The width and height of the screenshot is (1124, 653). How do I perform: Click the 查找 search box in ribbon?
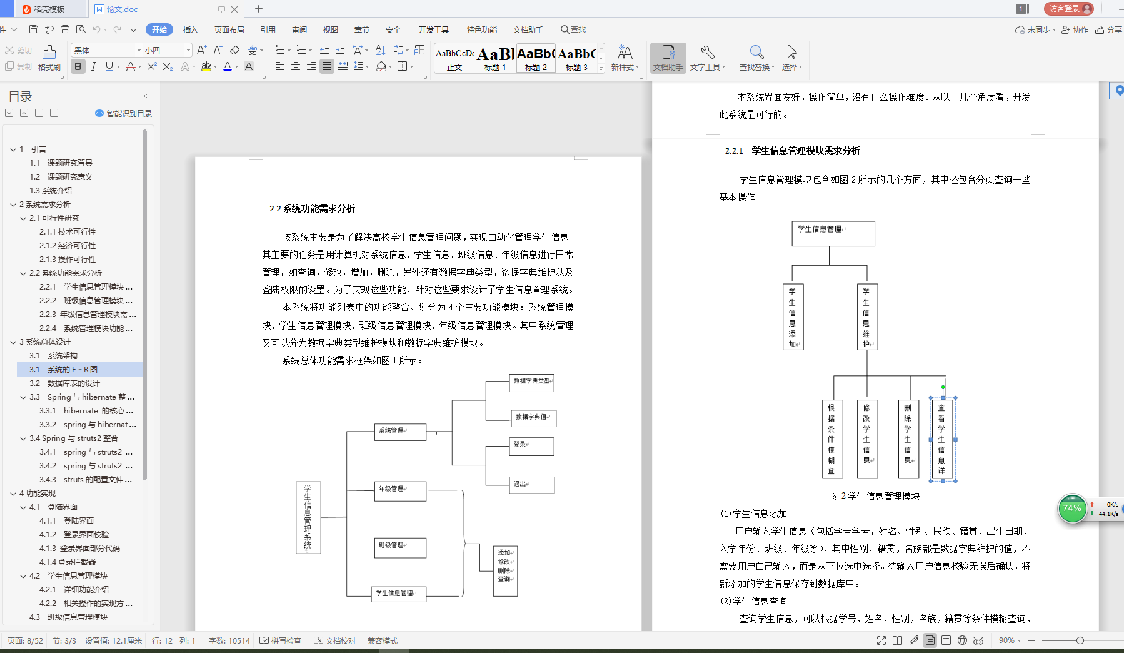573,29
